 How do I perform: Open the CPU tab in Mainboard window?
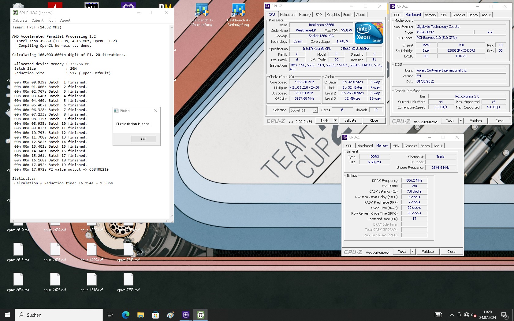pos(397,15)
